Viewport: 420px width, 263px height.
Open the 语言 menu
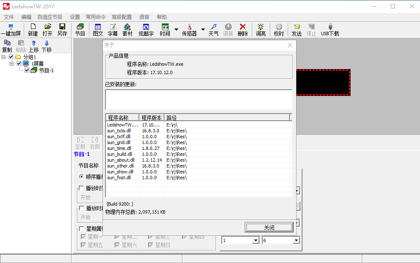coord(144,17)
